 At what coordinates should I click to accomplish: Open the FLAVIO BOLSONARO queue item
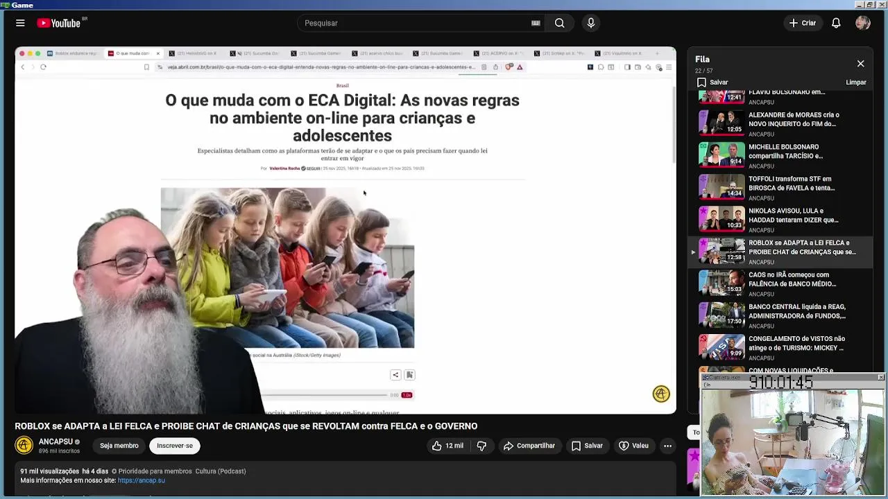(780, 98)
